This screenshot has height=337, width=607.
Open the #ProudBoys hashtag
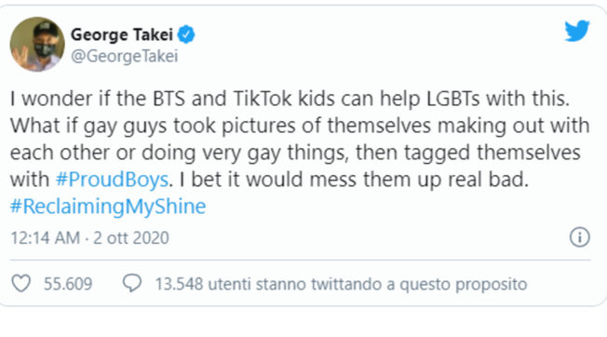[x=112, y=180]
